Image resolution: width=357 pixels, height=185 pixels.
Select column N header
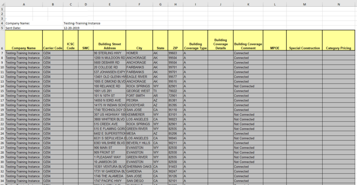339,3
